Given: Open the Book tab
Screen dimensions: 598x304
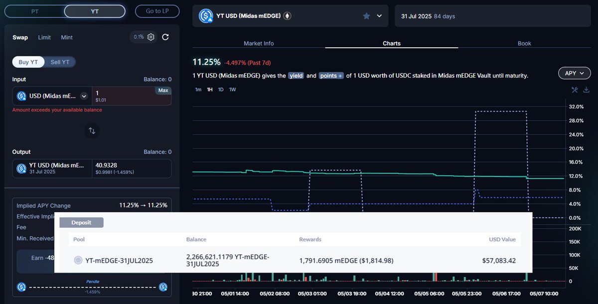Looking at the screenshot, I should (x=524, y=43).
